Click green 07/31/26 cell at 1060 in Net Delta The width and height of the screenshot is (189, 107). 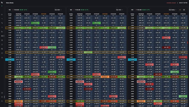click(x=183, y=96)
